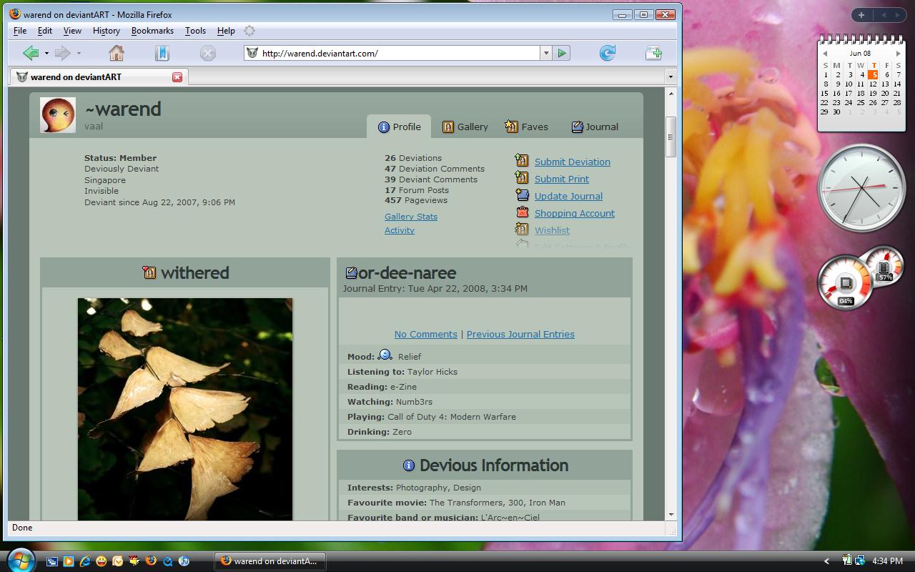This screenshot has width=915, height=572.
Task: Open Previous Journal Entries link
Action: (520, 334)
